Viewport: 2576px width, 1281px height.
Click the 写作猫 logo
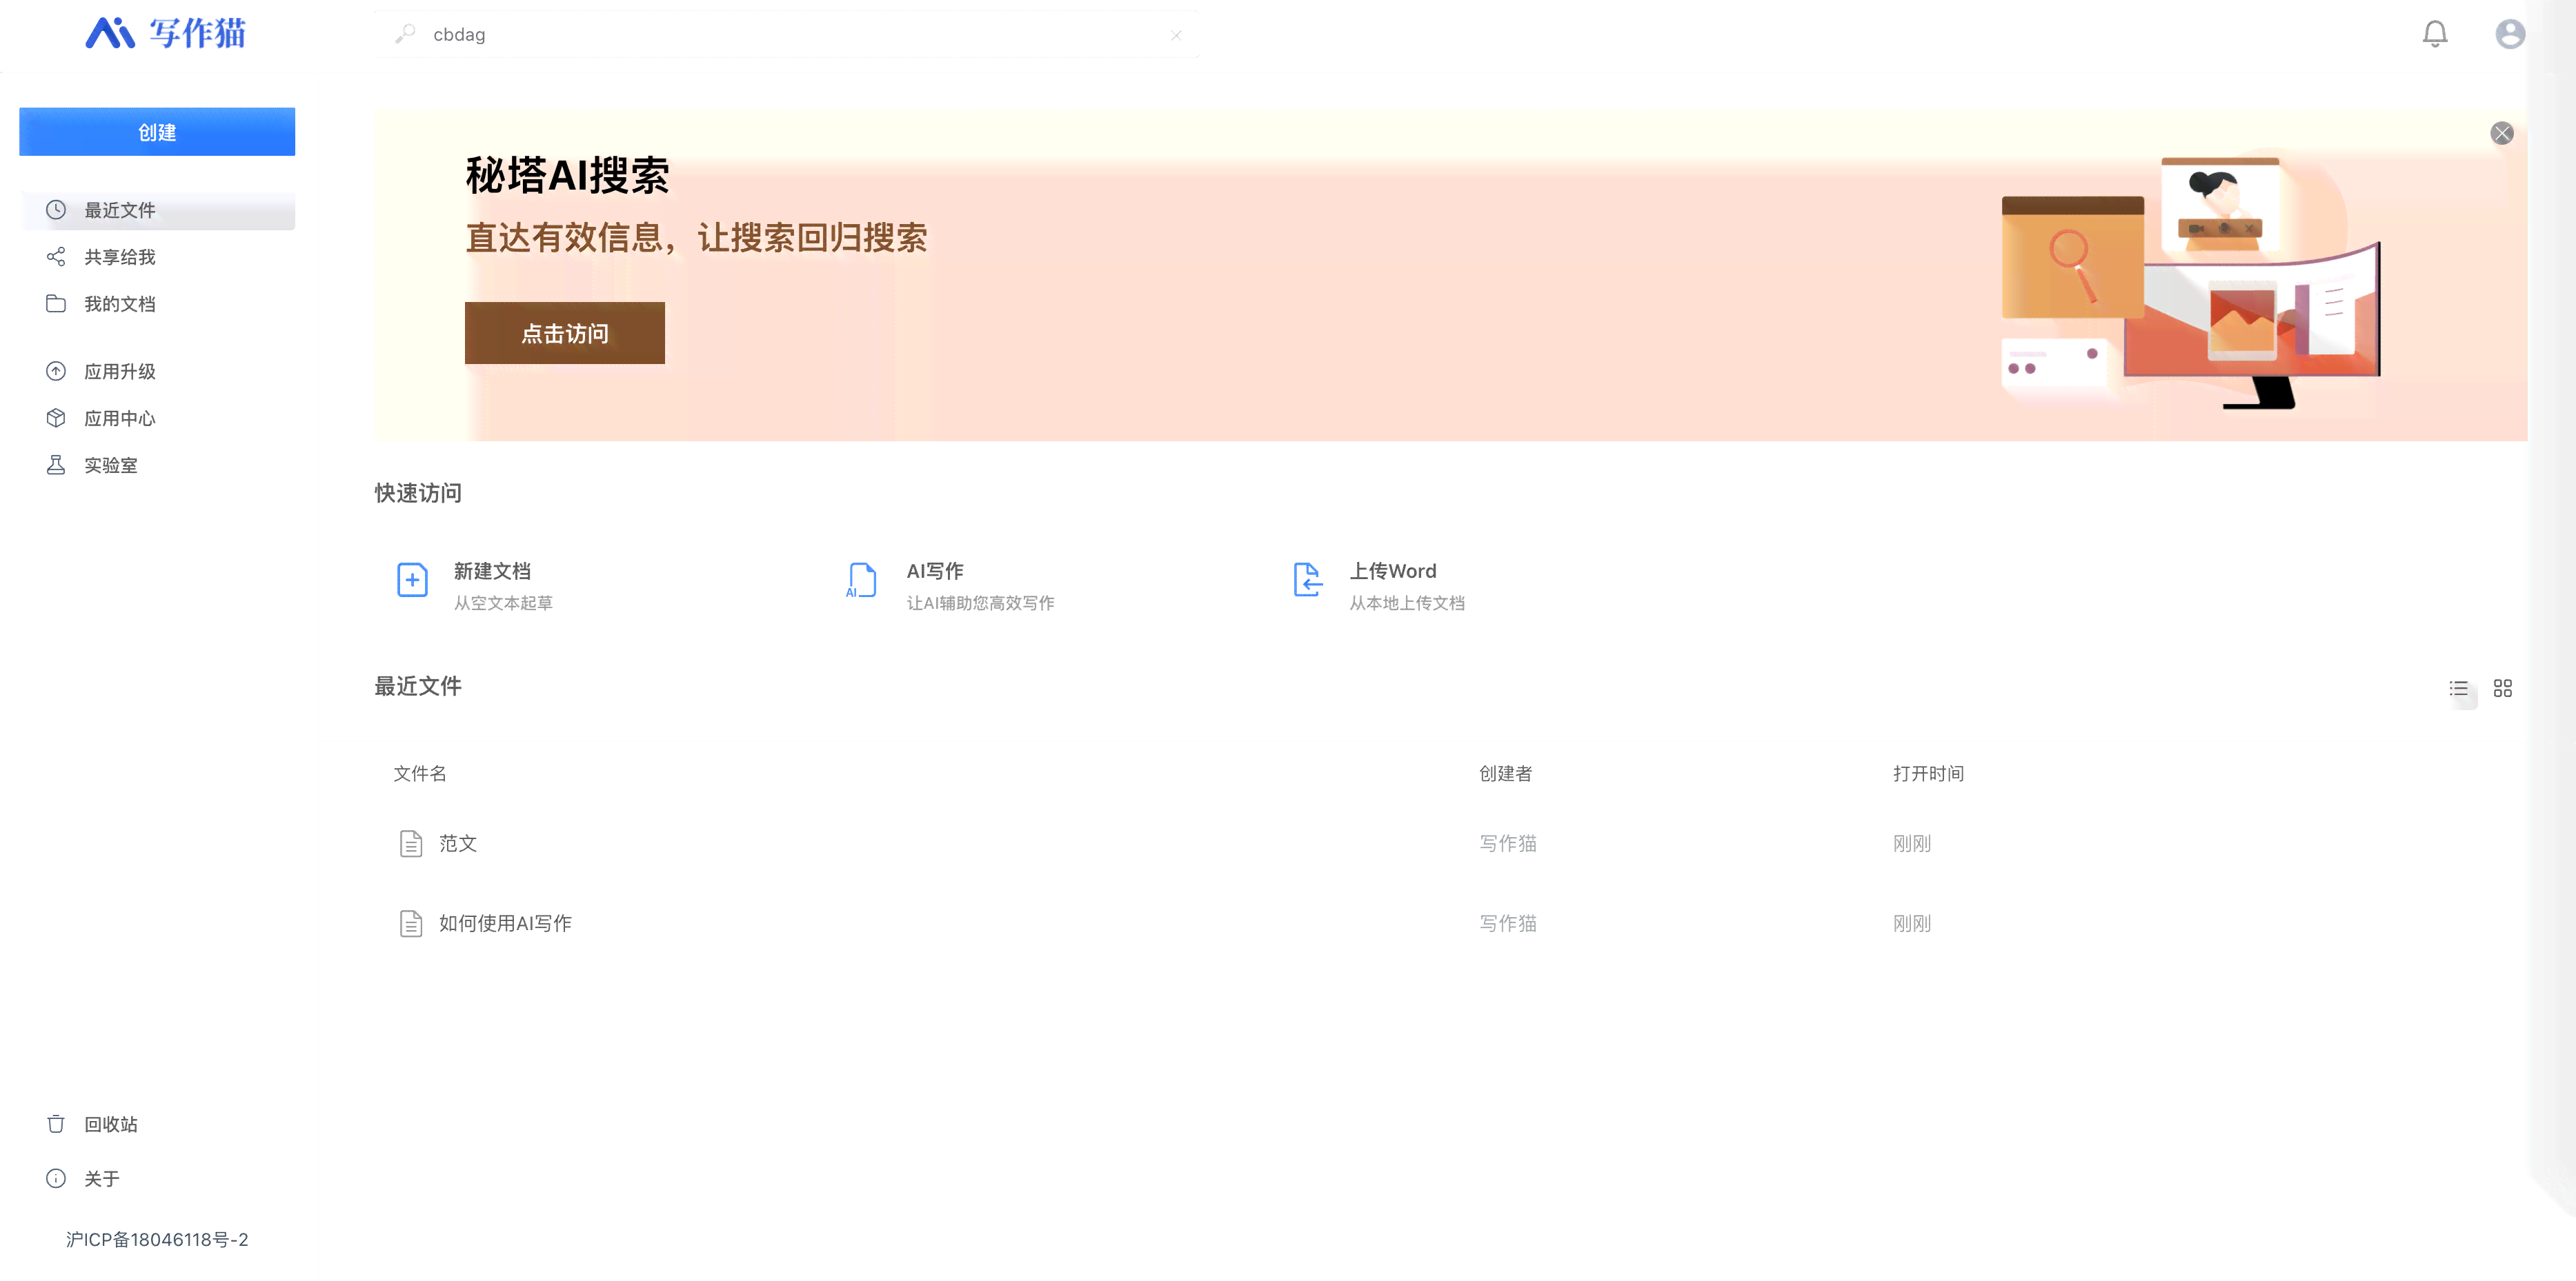165,33
